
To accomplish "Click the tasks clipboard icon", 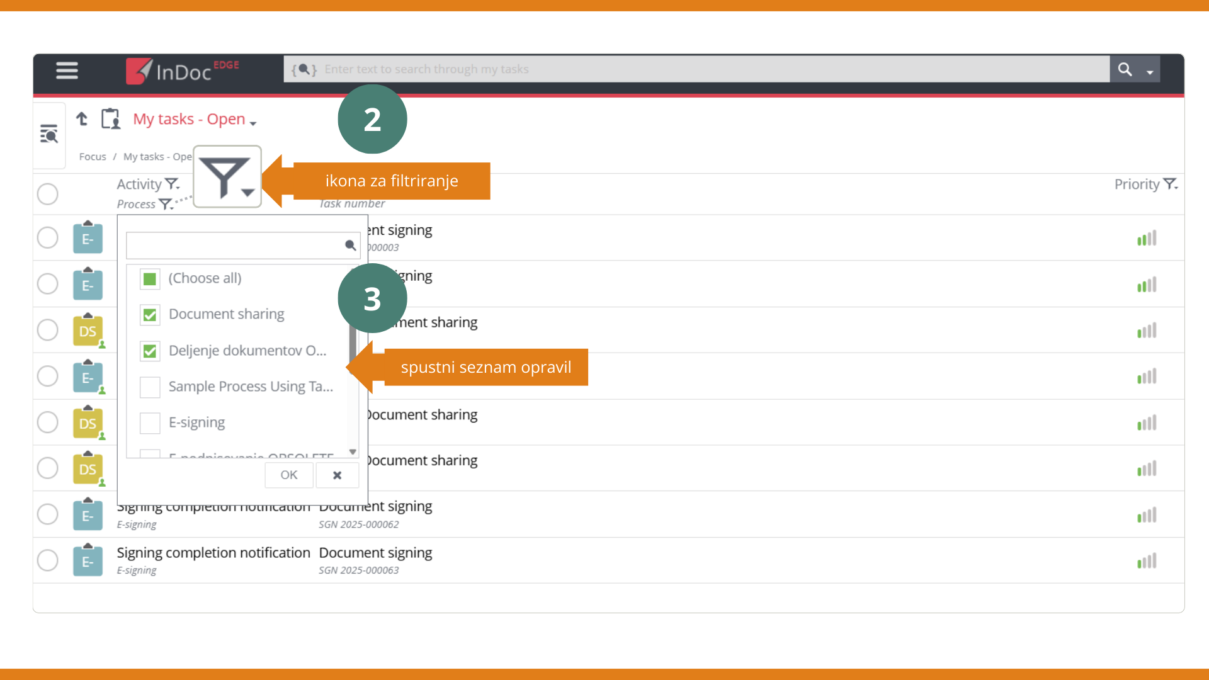I will coord(111,118).
